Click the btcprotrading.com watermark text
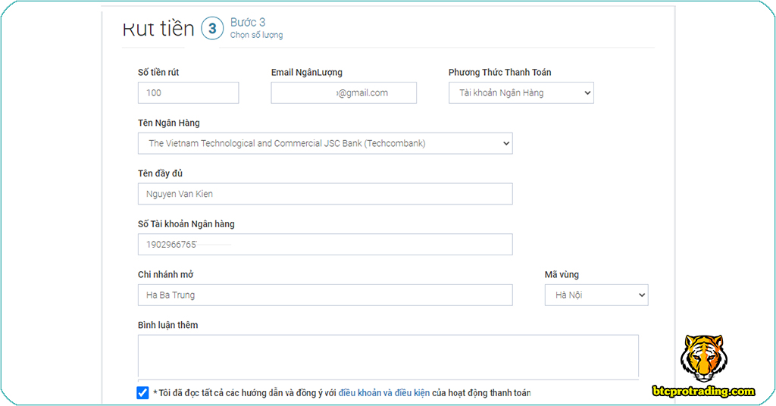This screenshot has height=406, width=776. click(x=704, y=391)
